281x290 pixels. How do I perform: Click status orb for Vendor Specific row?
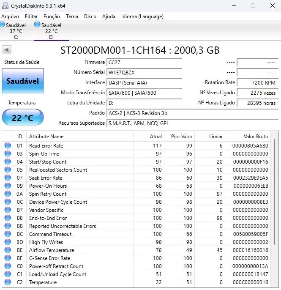(8, 210)
